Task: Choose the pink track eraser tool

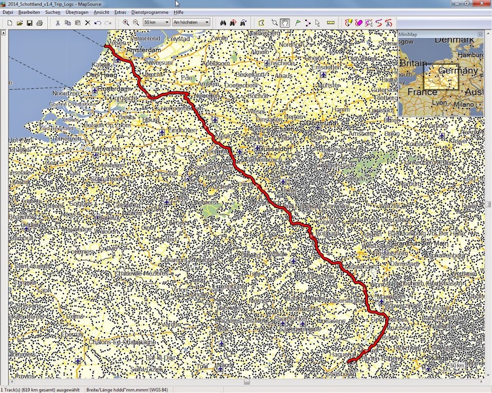Action: pyautogui.click(x=358, y=23)
